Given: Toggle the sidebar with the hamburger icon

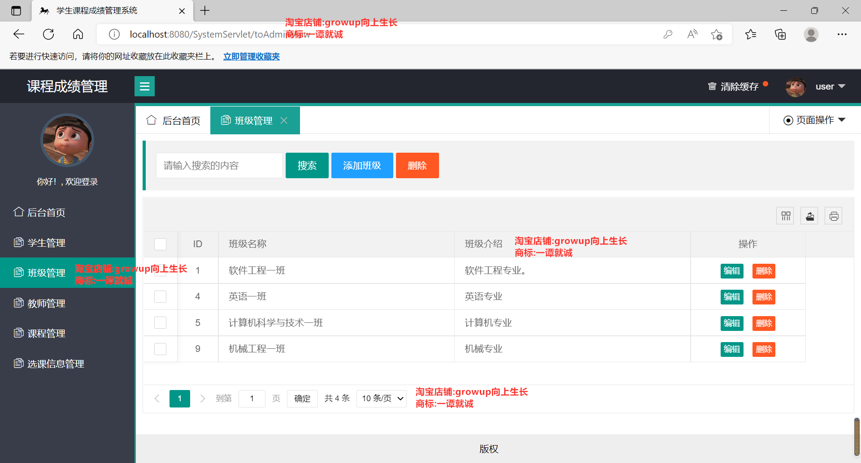Looking at the screenshot, I should click(144, 86).
